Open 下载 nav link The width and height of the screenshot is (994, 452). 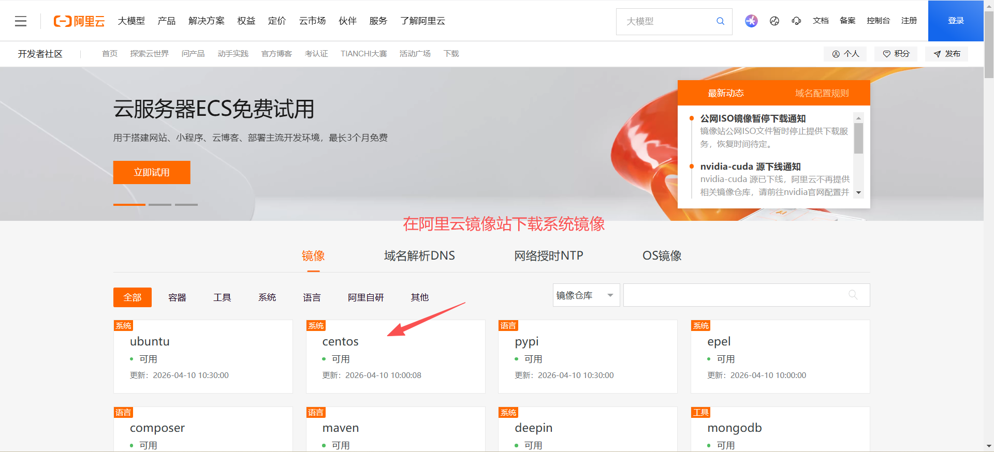[x=451, y=54]
